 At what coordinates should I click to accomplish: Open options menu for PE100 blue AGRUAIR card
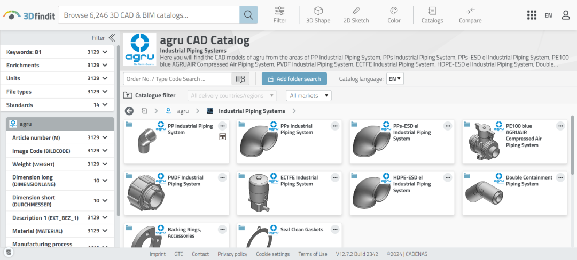coord(560,126)
